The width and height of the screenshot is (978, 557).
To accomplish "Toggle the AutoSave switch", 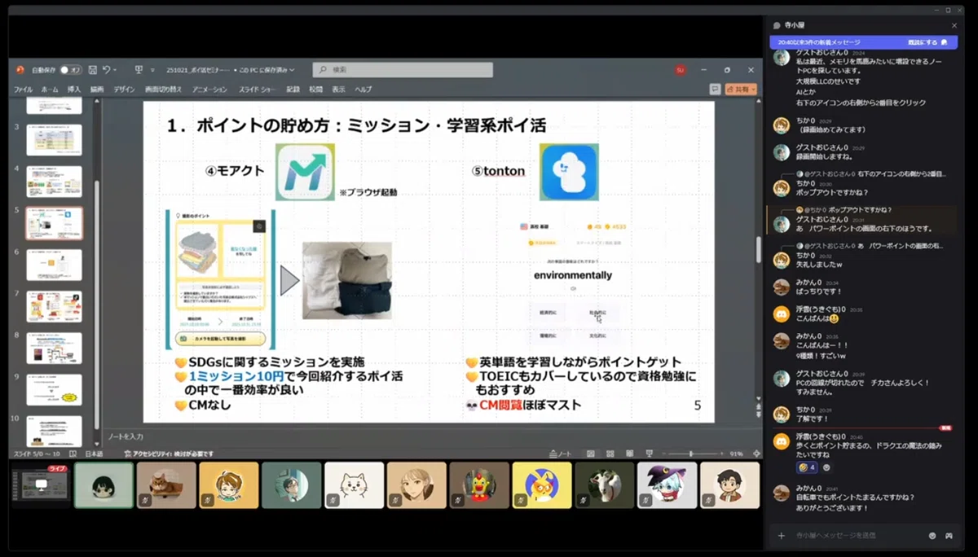I will pos(70,70).
